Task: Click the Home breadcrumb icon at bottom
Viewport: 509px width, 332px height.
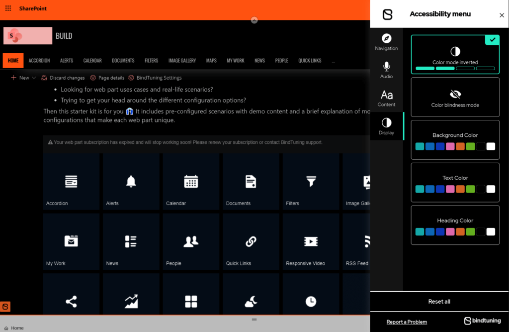Action: [x=6, y=328]
